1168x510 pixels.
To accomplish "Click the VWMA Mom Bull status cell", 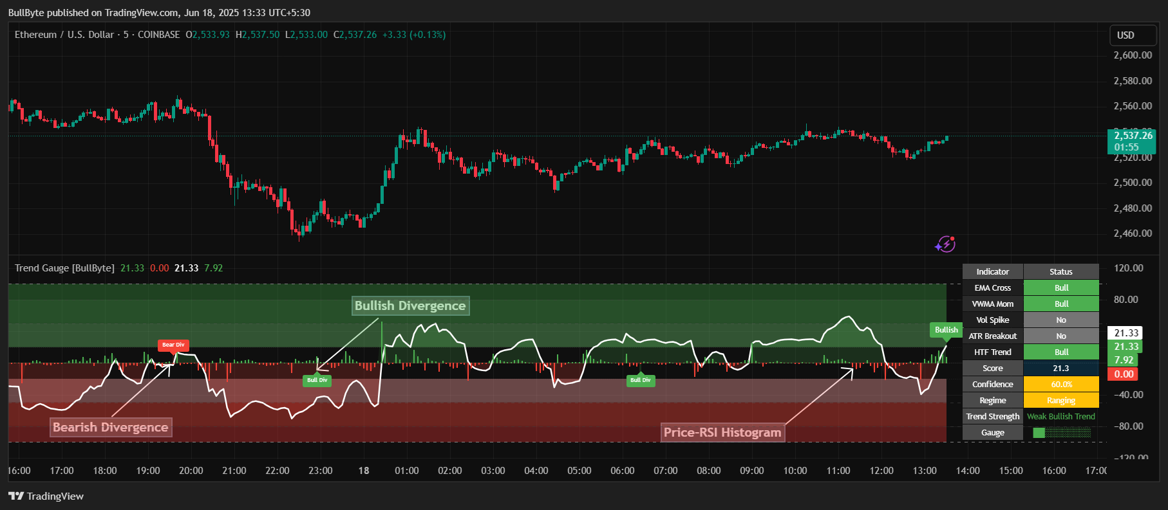I will (x=1061, y=304).
